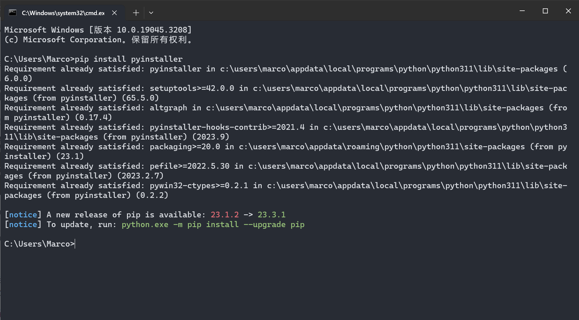Expand the new tab profile dropdown

coord(151,13)
